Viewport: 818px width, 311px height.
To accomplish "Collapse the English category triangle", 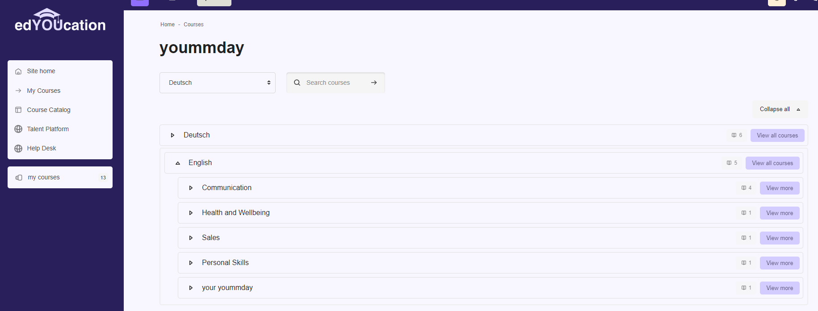I will coord(178,163).
